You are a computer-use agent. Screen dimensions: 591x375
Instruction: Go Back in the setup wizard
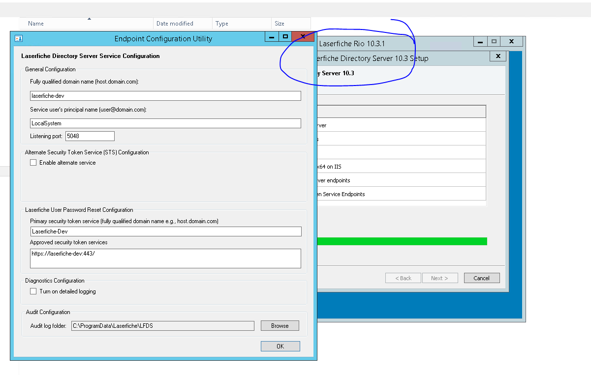tap(403, 278)
